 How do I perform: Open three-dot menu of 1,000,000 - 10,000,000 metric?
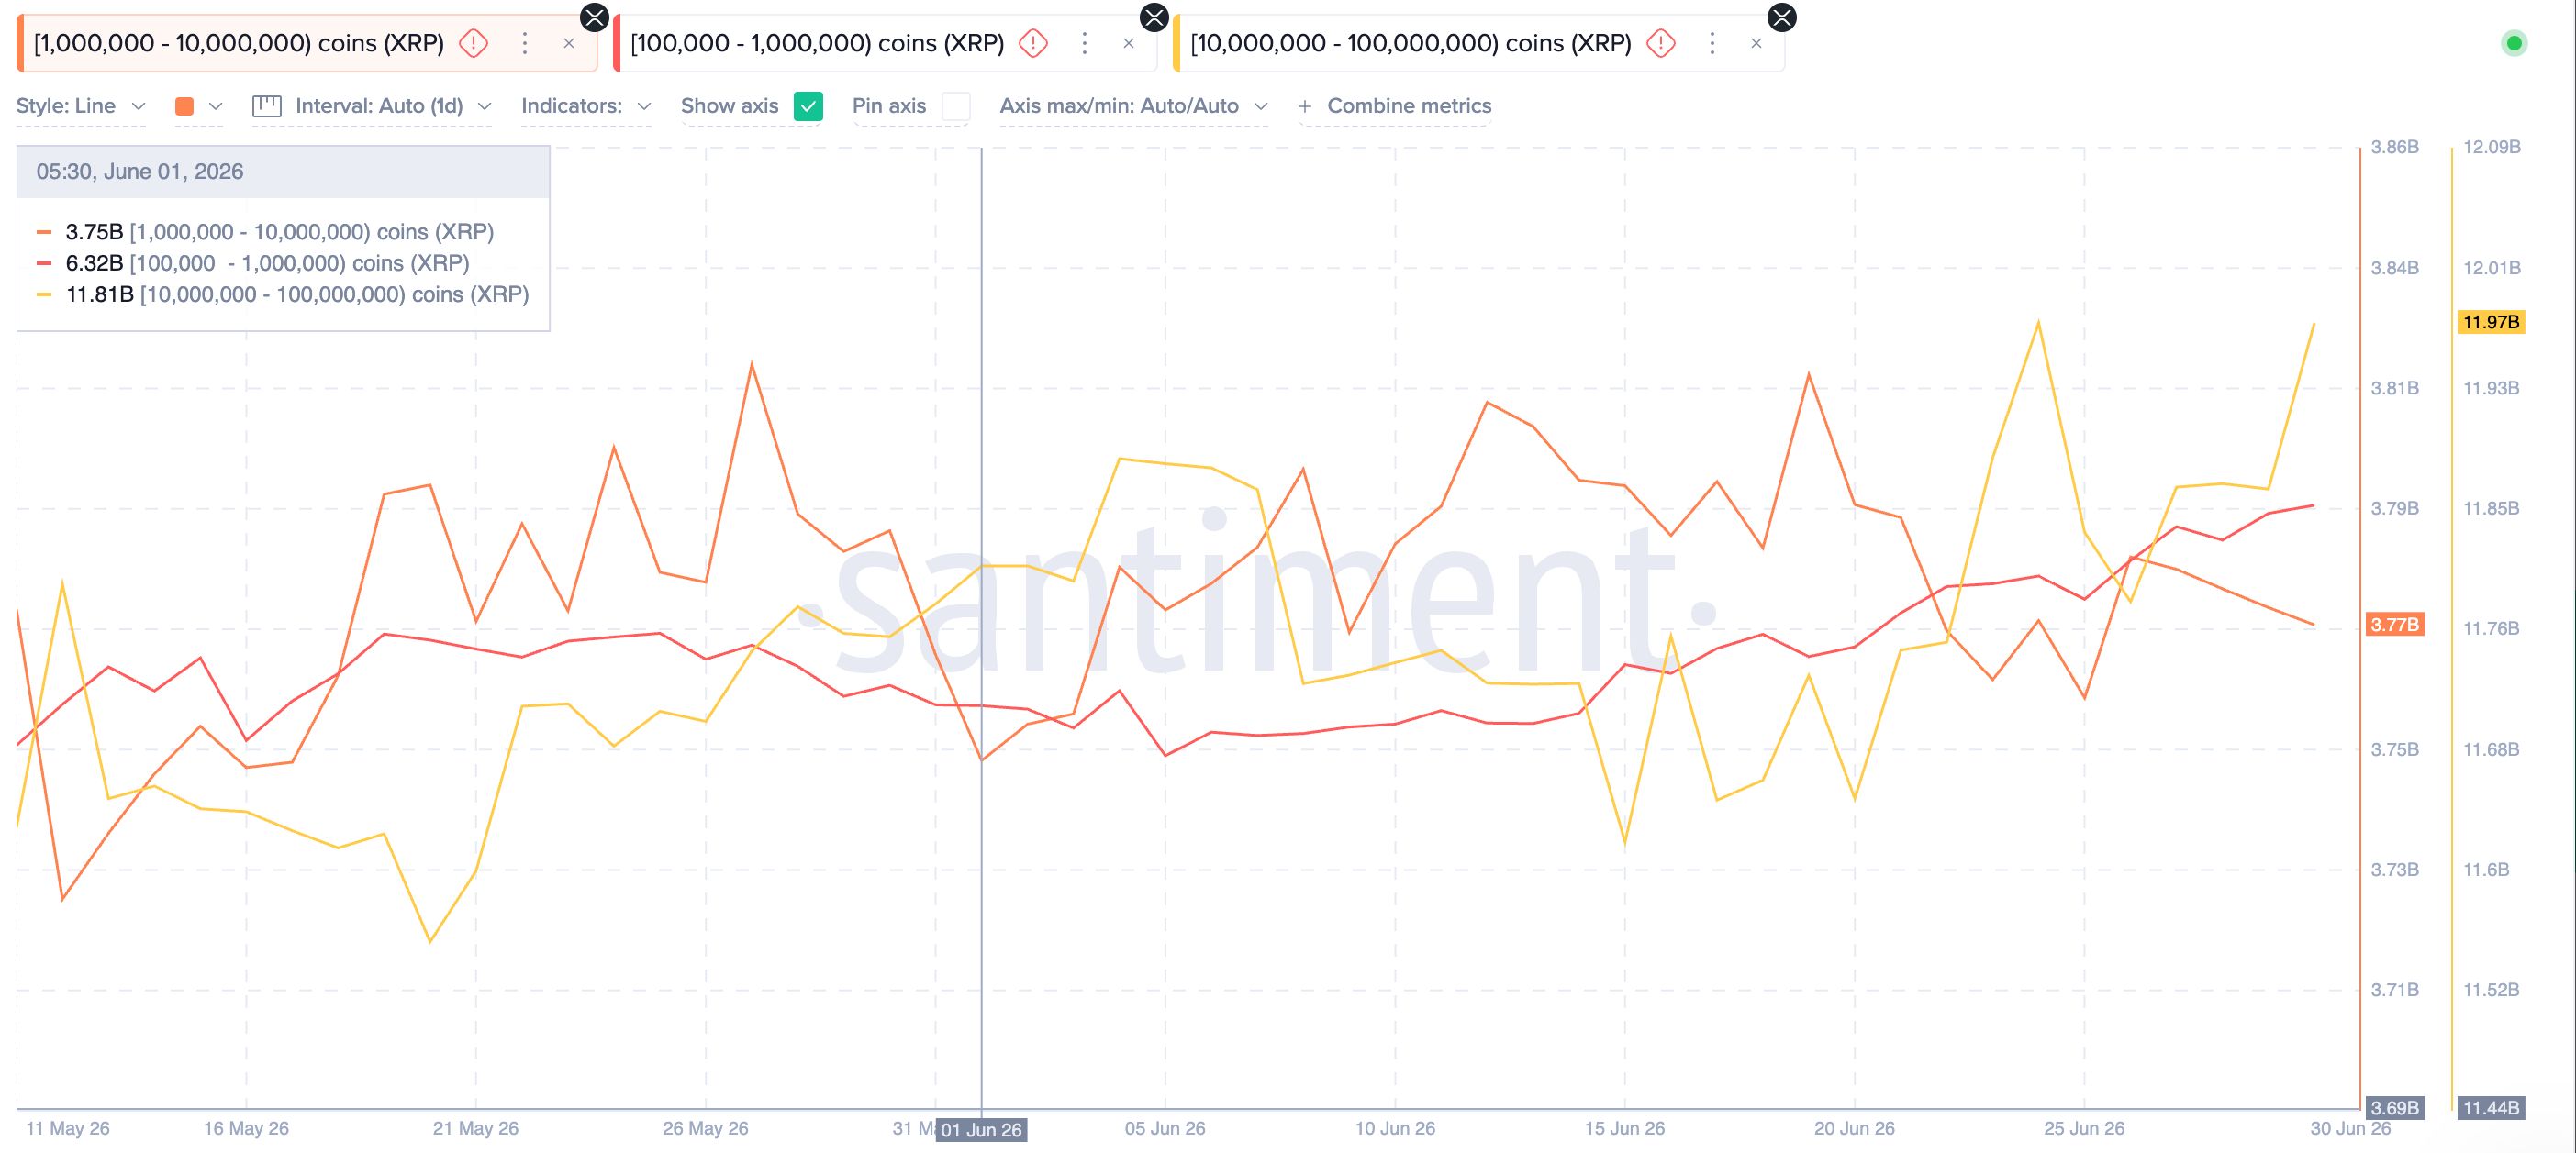pyautogui.click(x=524, y=43)
